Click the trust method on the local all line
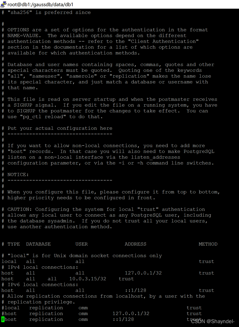This screenshot has height=327, width=239. pyautogui.click(x=206, y=261)
